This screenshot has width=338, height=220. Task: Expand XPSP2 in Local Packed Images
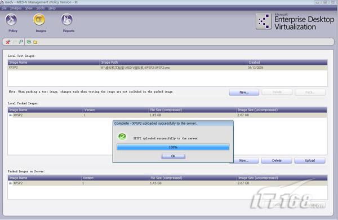(x=10, y=115)
